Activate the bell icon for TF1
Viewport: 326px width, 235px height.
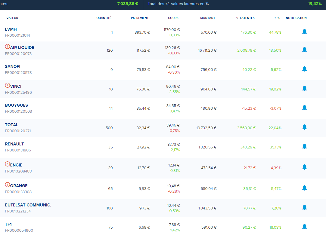[x=304, y=227]
